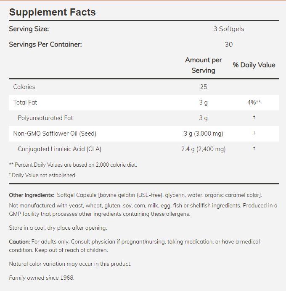Screen dimensions: 286x291
Task: Click the 3 Softgels serving value
Action: [x=228, y=29]
